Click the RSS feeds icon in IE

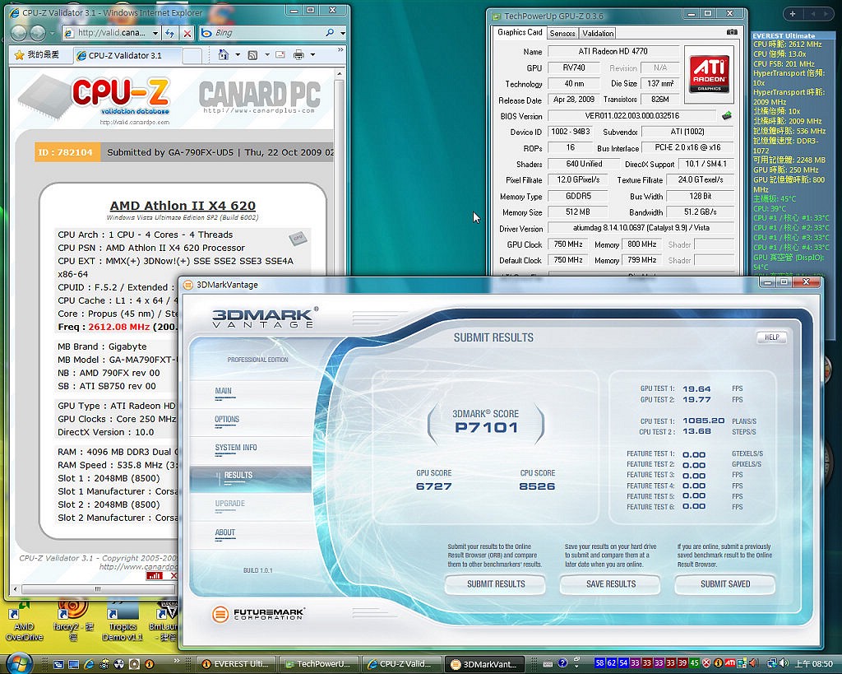252,55
